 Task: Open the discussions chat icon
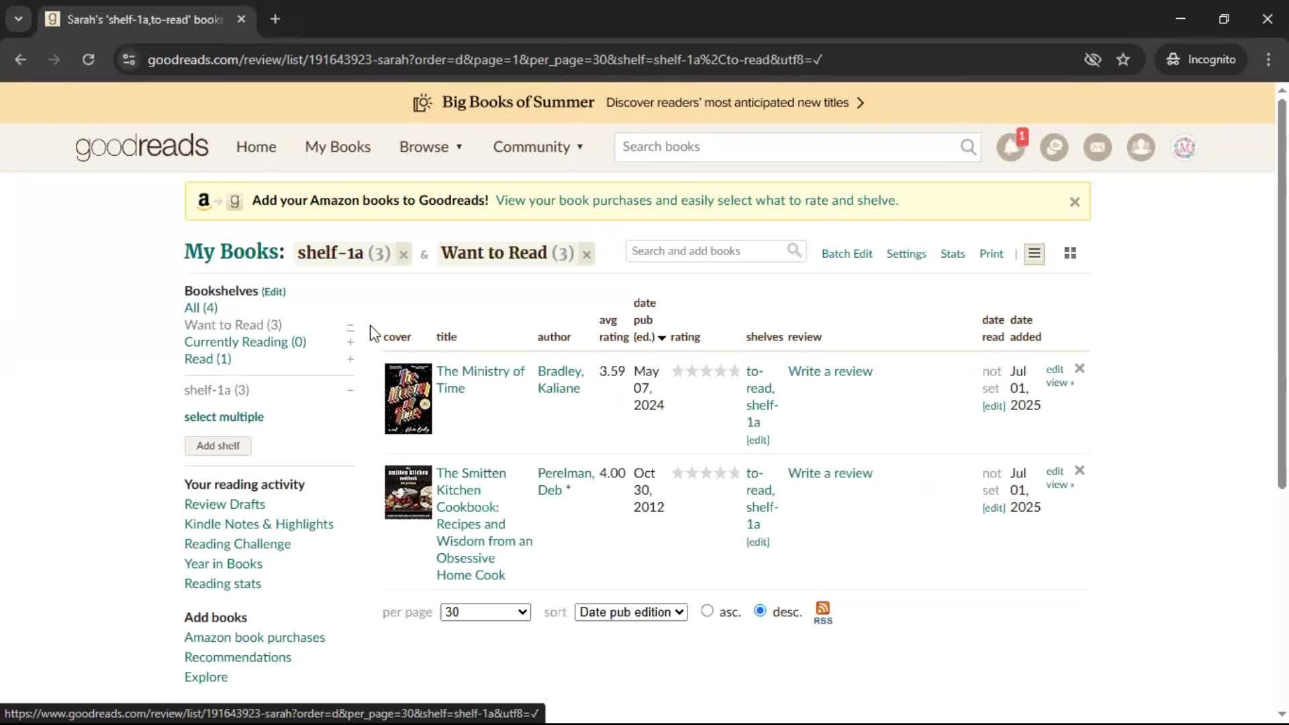click(x=1054, y=147)
